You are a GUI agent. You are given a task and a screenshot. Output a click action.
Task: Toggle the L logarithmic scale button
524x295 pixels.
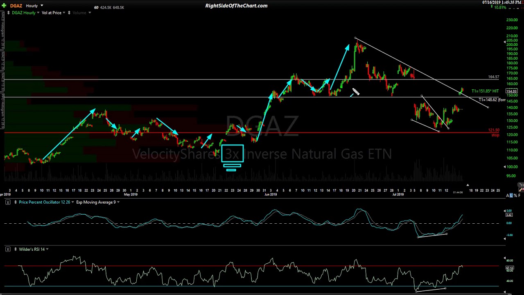click(511, 195)
